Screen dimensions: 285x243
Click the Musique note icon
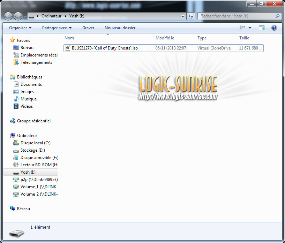tap(16, 99)
